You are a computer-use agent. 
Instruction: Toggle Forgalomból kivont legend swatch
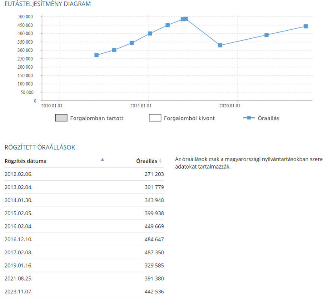coord(155,118)
